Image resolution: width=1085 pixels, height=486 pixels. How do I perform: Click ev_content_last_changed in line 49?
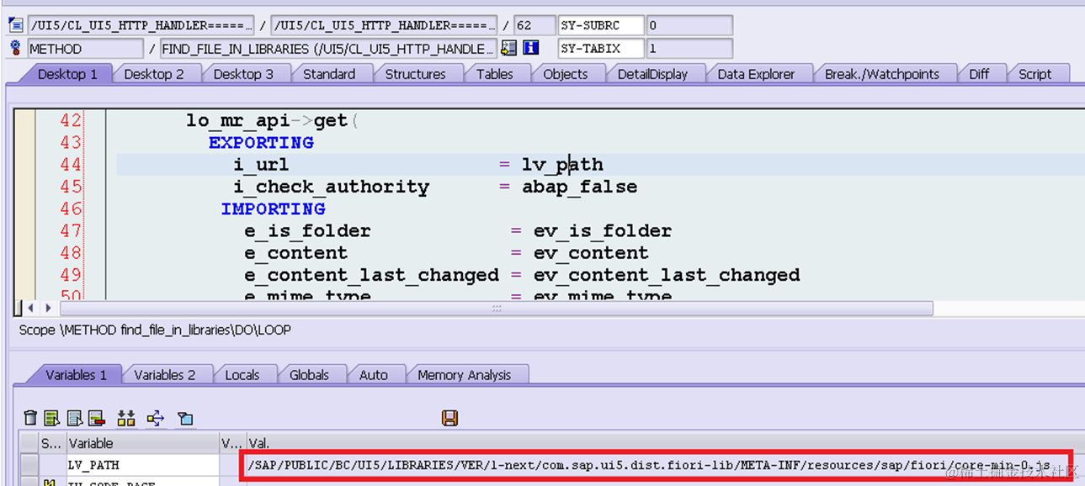(x=667, y=275)
